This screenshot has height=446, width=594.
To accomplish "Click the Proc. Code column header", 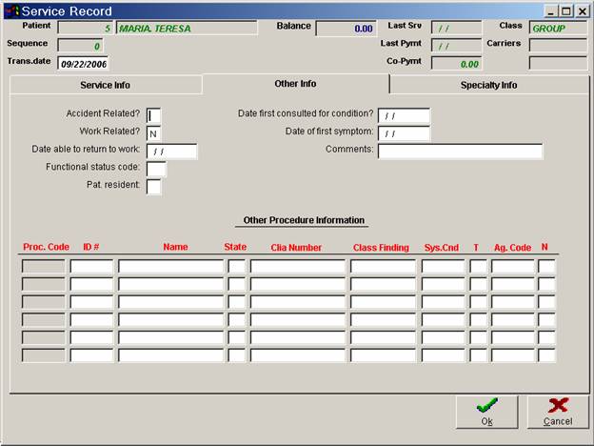I will [x=47, y=247].
